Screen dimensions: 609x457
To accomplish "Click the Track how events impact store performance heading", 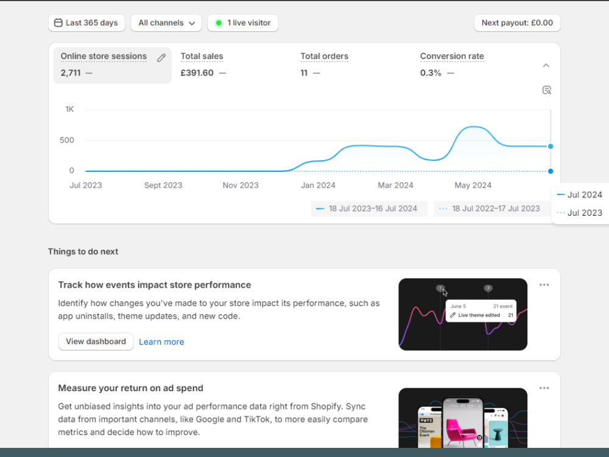I will tap(155, 285).
